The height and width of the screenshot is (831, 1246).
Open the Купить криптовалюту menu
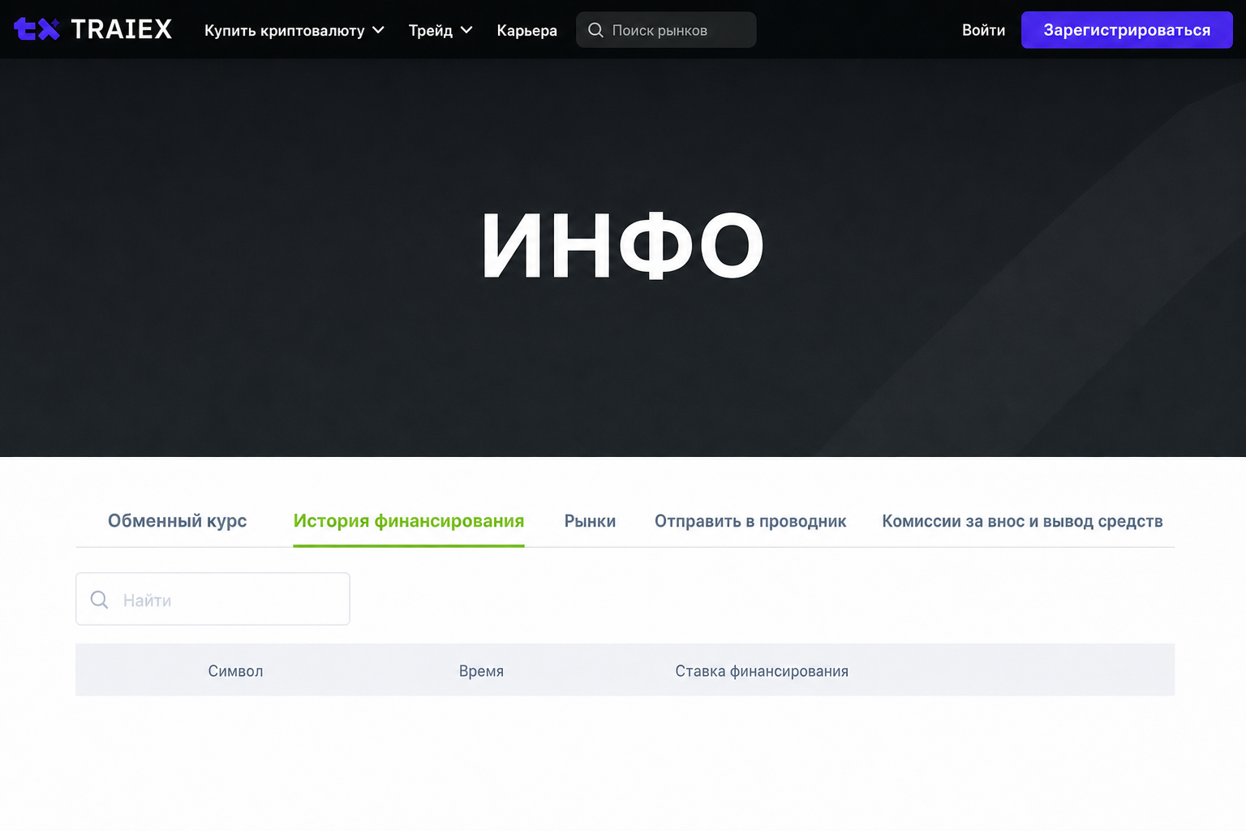click(x=294, y=30)
